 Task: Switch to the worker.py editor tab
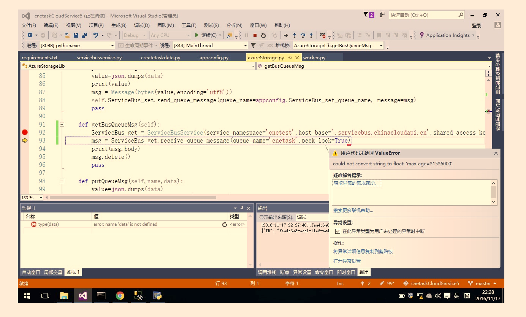click(x=314, y=58)
